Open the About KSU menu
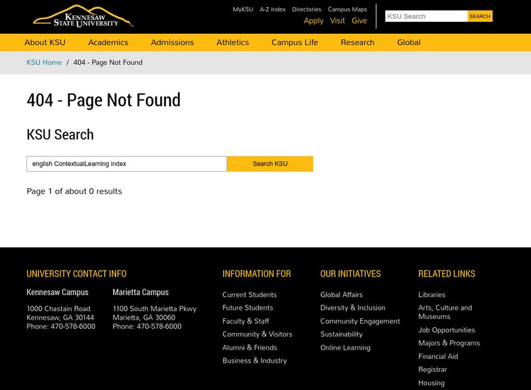This screenshot has height=390, width=531. (x=45, y=42)
